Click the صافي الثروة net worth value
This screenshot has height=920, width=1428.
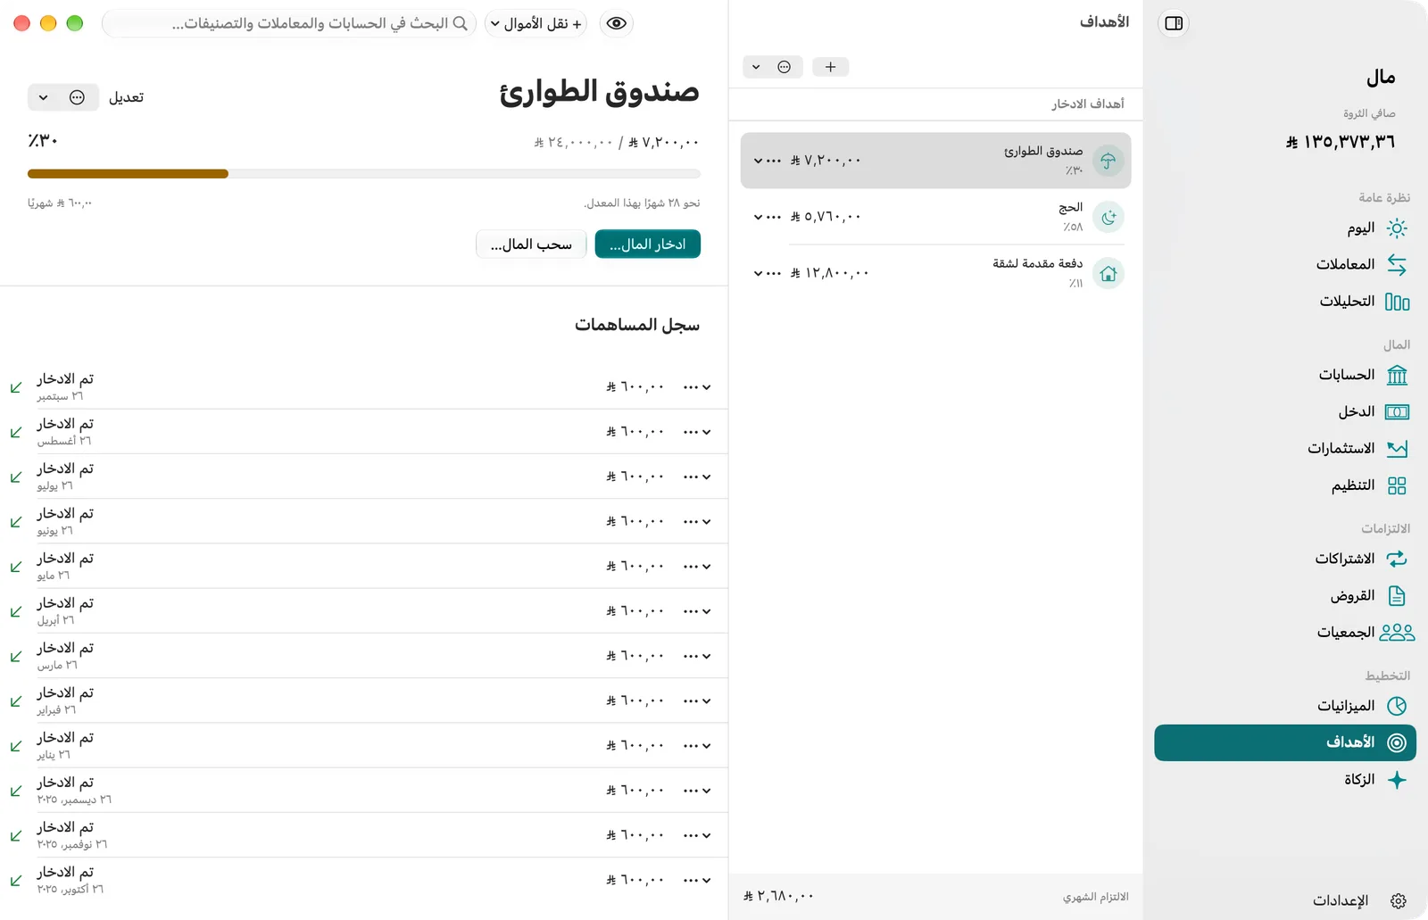(x=1341, y=142)
